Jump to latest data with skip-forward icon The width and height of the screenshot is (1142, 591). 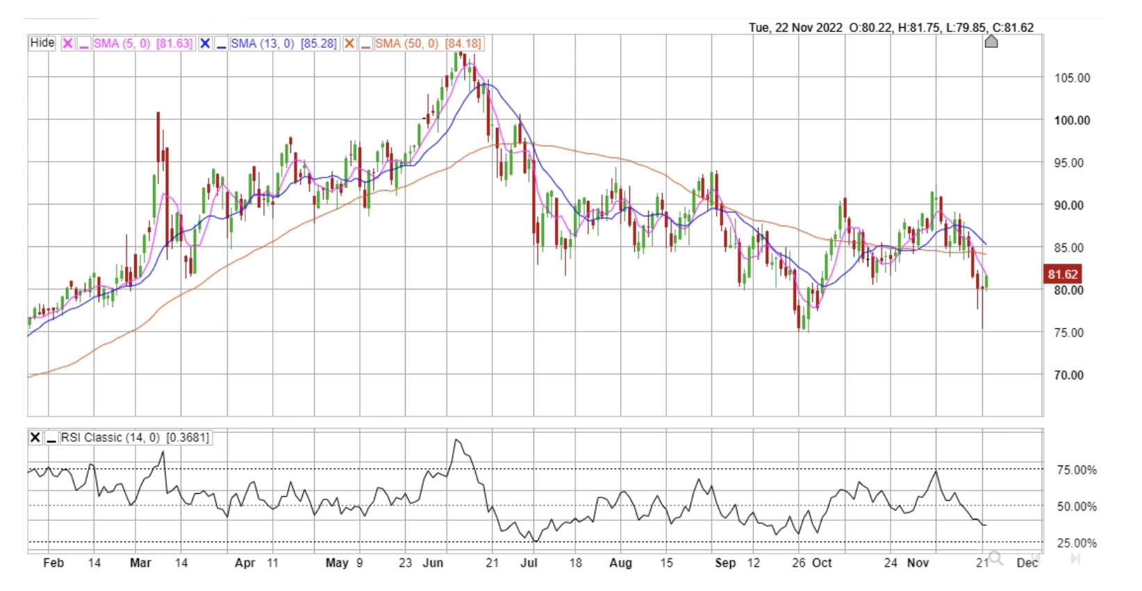(1075, 558)
